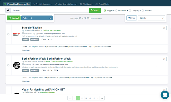Click the Twitter 12k icon
This screenshot has height=102, width=171.
48,39
